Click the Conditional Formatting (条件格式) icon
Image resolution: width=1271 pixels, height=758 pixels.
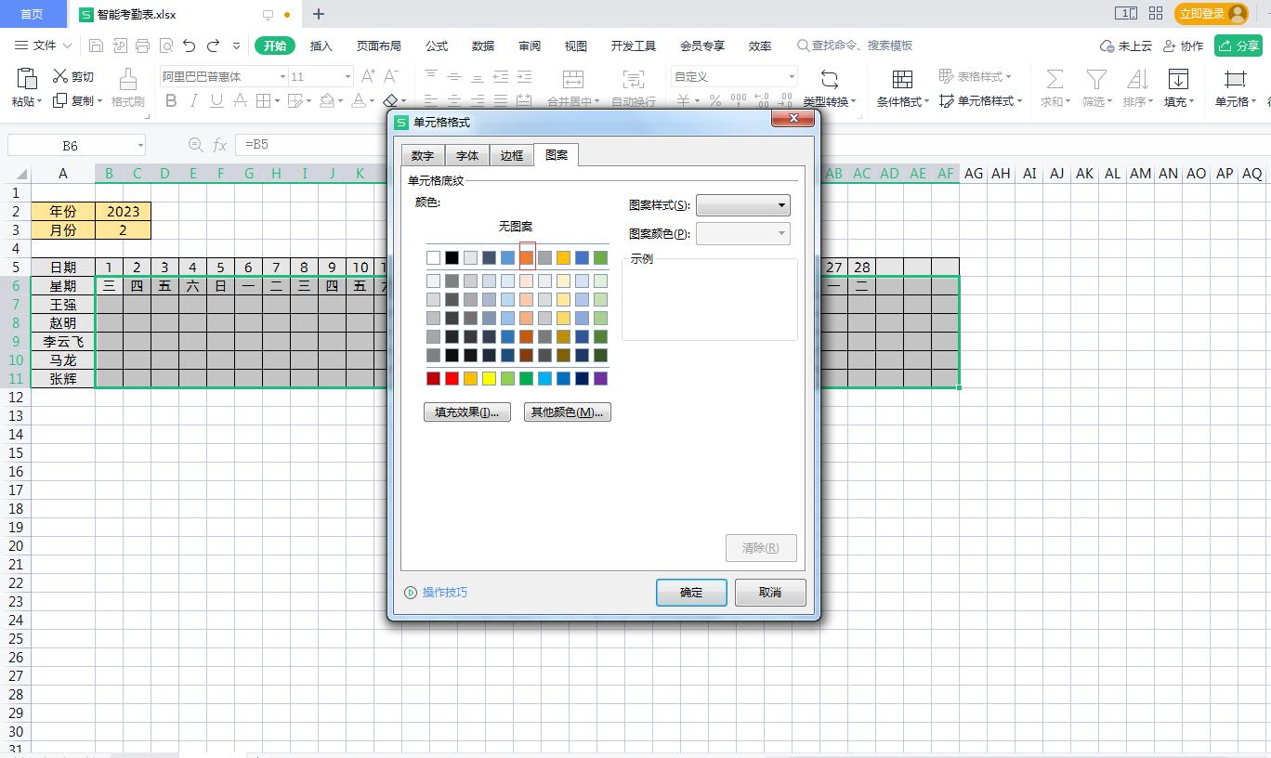pos(901,79)
